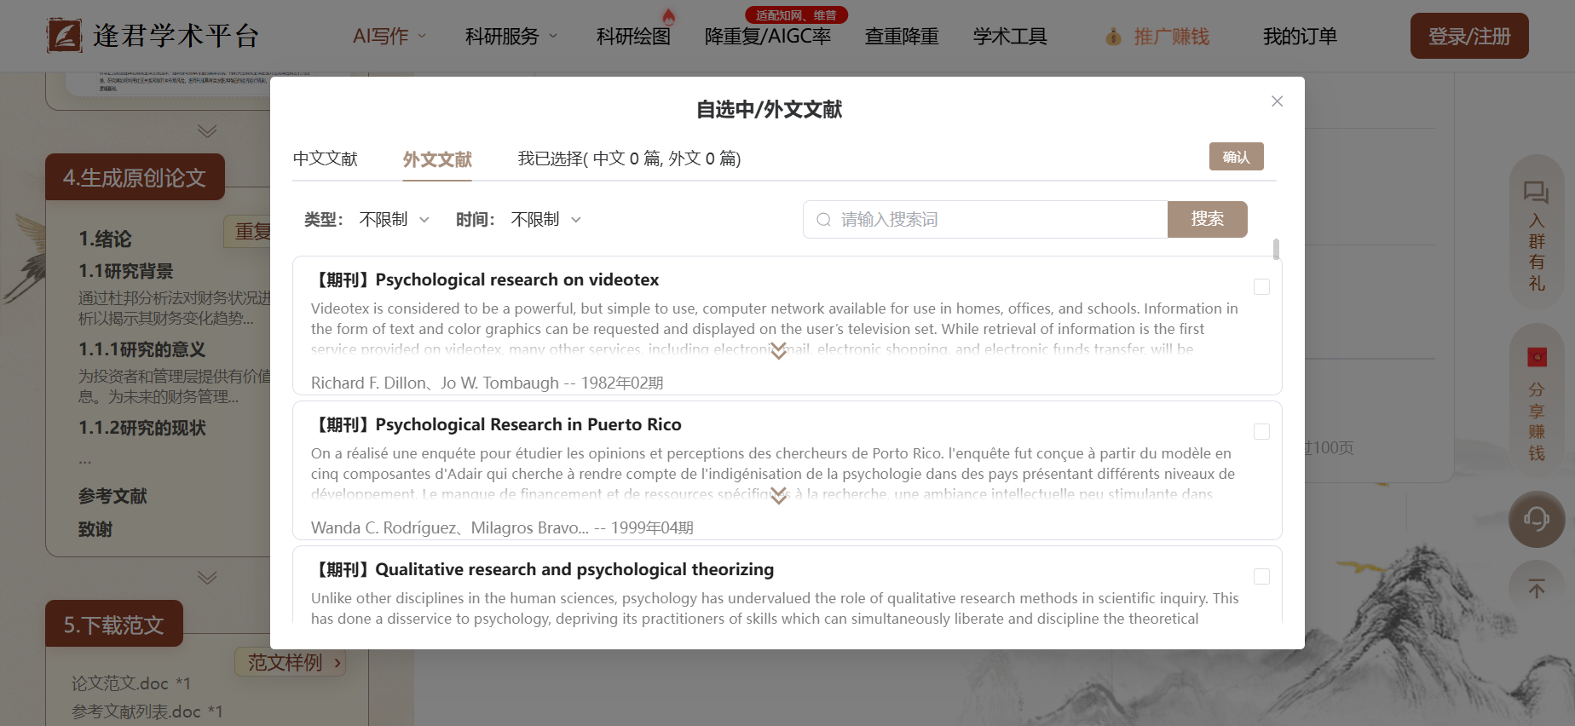Click 参考文献列表.doc *1 file entry
The width and height of the screenshot is (1575, 726).
[x=147, y=712]
